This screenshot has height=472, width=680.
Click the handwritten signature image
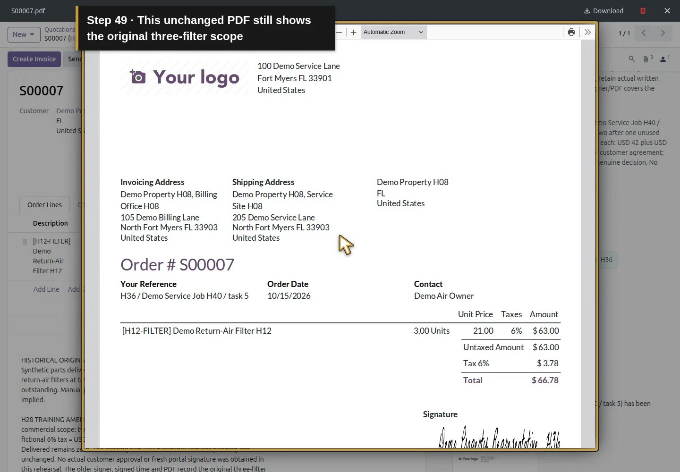tap(499, 437)
